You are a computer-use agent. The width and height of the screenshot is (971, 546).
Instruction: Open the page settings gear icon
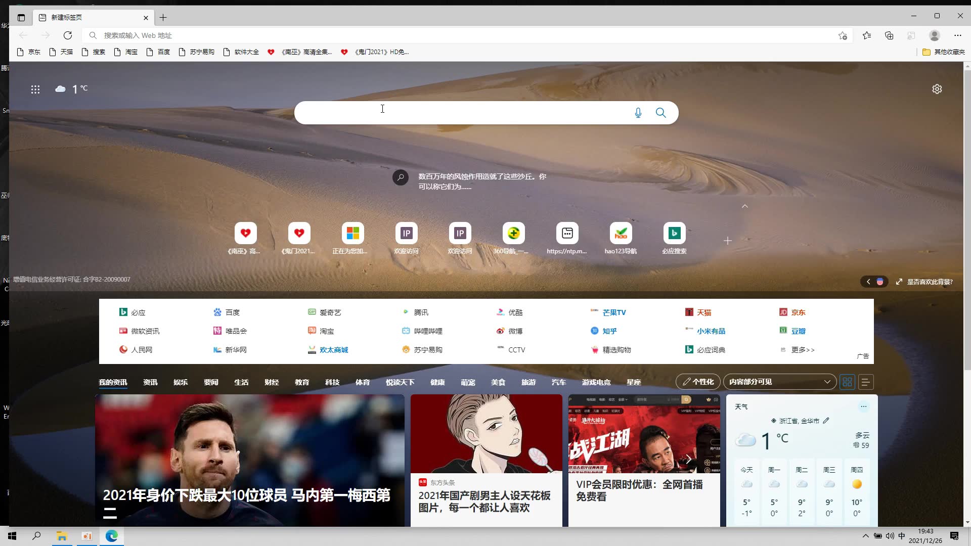point(937,88)
